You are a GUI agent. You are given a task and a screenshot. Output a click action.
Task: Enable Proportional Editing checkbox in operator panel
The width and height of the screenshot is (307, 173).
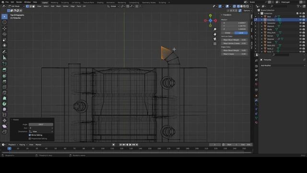[30, 139]
